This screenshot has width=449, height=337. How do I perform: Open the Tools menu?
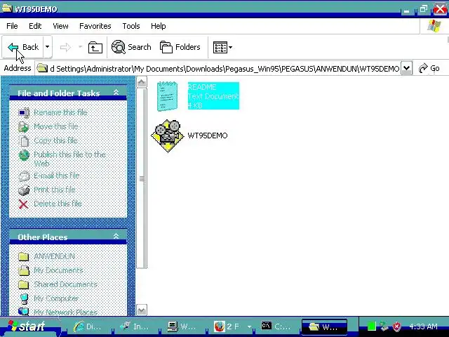point(131,26)
